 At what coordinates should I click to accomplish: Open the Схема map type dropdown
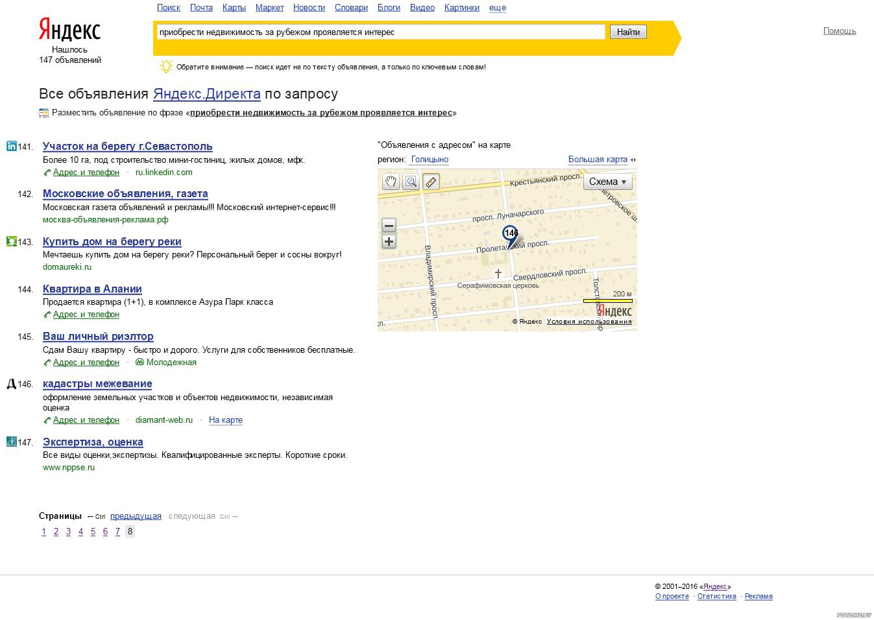(607, 182)
